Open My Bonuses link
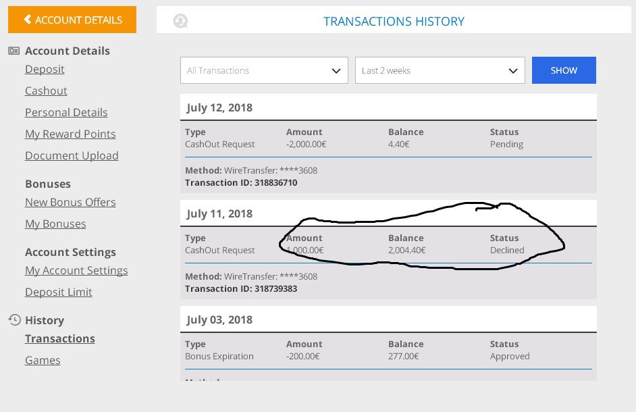The width and height of the screenshot is (636, 412). point(55,224)
